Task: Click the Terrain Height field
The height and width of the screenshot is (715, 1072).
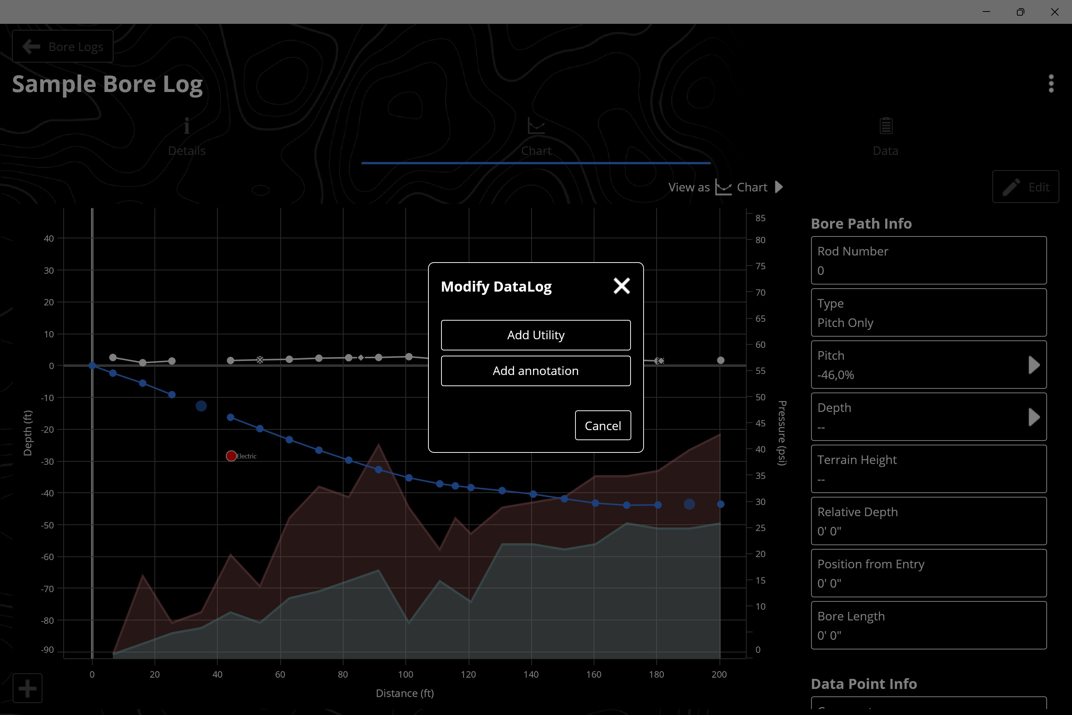Action: 928,469
